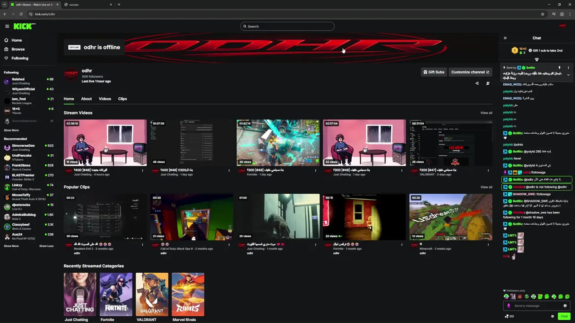Open options for the 02:36:10 video
The height and width of the screenshot is (323, 575).
coord(143,170)
